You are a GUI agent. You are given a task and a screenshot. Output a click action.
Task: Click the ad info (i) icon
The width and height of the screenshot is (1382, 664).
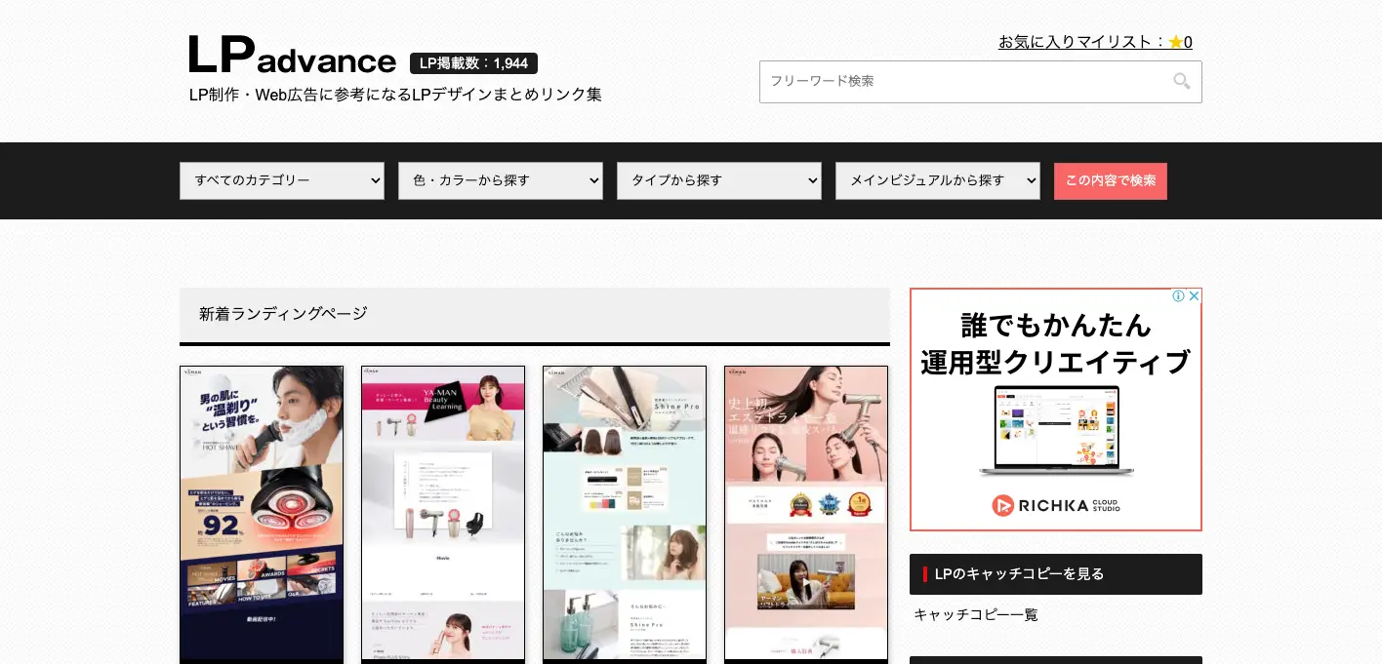1178,296
